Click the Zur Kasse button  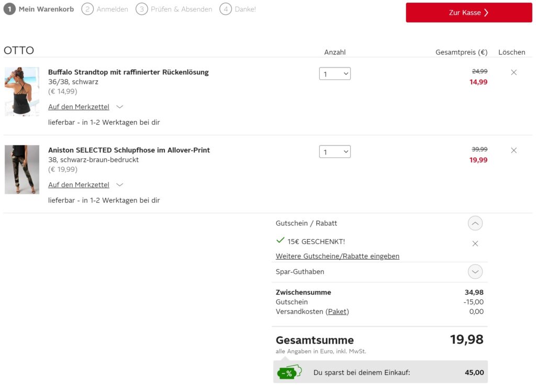tap(468, 13)
